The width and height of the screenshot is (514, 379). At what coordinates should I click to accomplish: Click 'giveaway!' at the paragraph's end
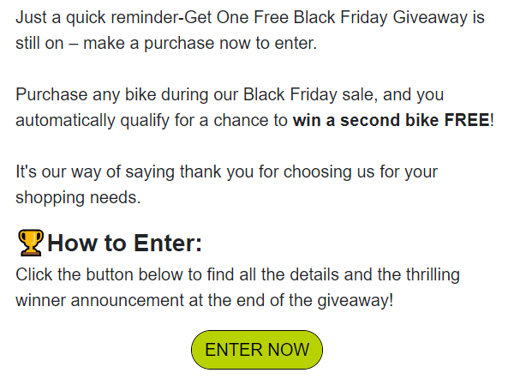pyautogui.click(x=355, y=301)
